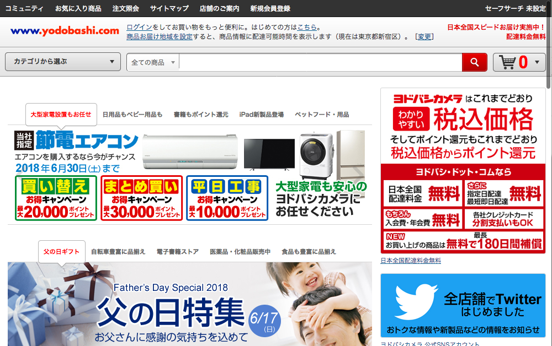Image resolution: width=552 pixels, height=346 pixels.
Task: Select iPad新製品登場 banner tab
Action: pos(262,115)
